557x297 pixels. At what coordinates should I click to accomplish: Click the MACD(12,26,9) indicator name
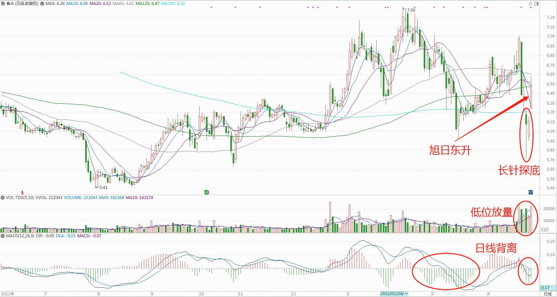(x=20, y=236)
